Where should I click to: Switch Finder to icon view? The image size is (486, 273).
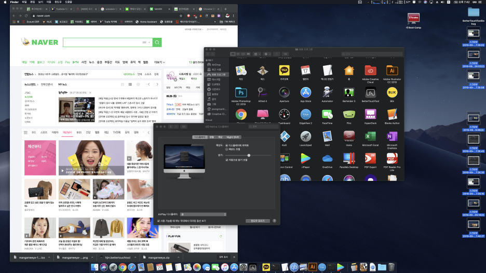point(233,54)
